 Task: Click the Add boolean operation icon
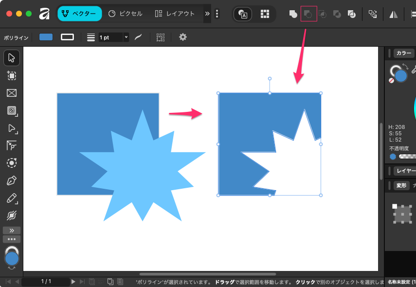[x=293, y=14]
